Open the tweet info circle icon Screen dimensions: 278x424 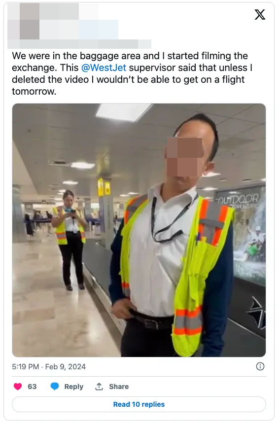click(260, 366)
